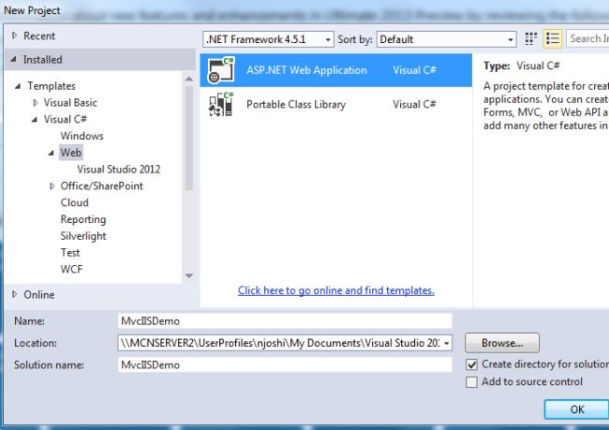609x430 pixels.
Task: Select the Test template category
Action: [x=70, y=253]
